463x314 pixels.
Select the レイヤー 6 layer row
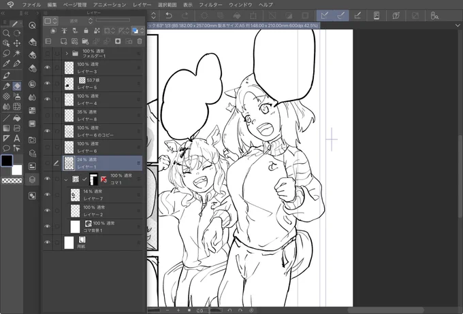pos(102,147)
